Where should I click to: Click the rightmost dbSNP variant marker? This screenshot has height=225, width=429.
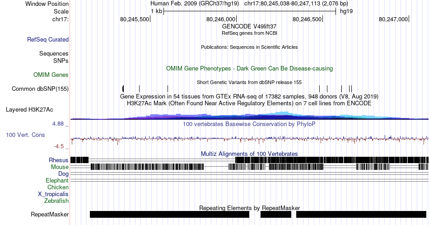(352, 89)
